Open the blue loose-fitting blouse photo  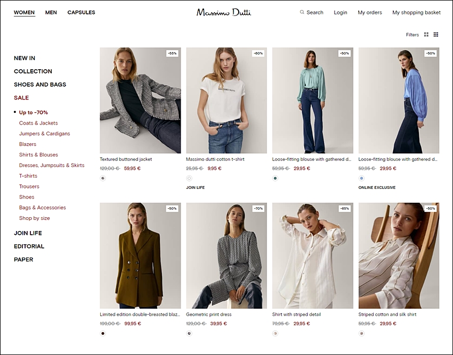399,101
